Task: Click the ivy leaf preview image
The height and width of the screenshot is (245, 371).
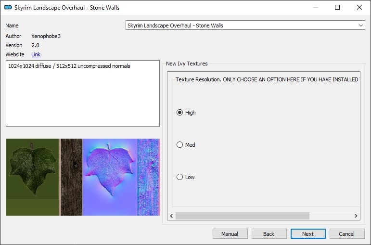Action: 83,177
